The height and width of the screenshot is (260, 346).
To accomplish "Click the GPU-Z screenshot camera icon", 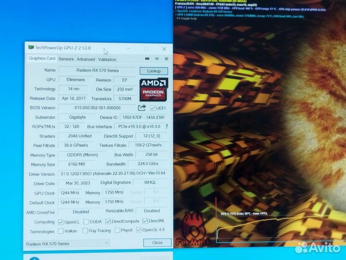I will [147, 59].
